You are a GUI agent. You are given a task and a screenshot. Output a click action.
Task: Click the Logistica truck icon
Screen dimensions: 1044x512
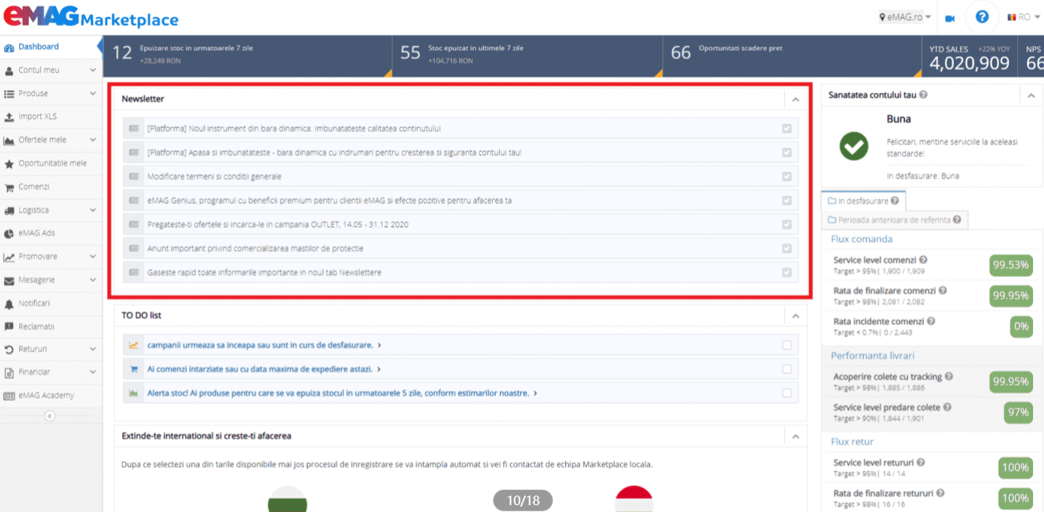tap(9, 210)
